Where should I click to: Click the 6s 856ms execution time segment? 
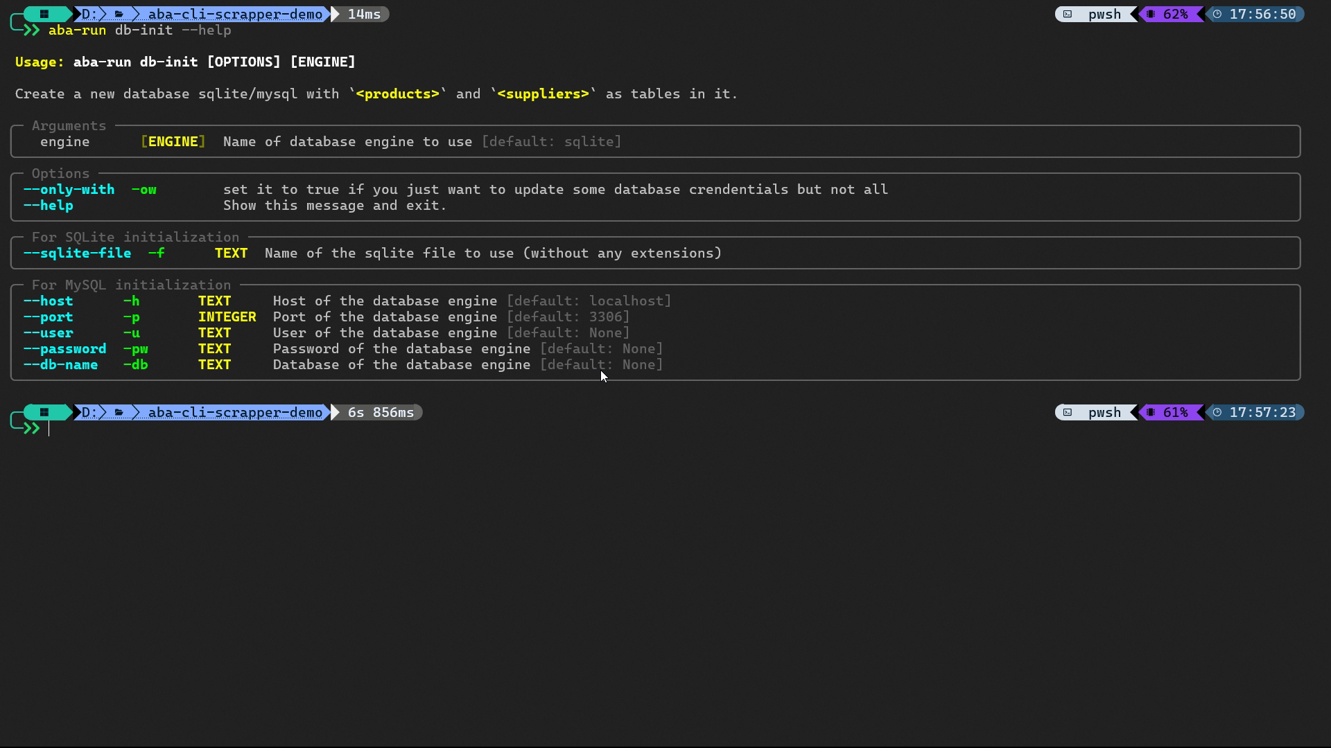(x=380, y=412)
